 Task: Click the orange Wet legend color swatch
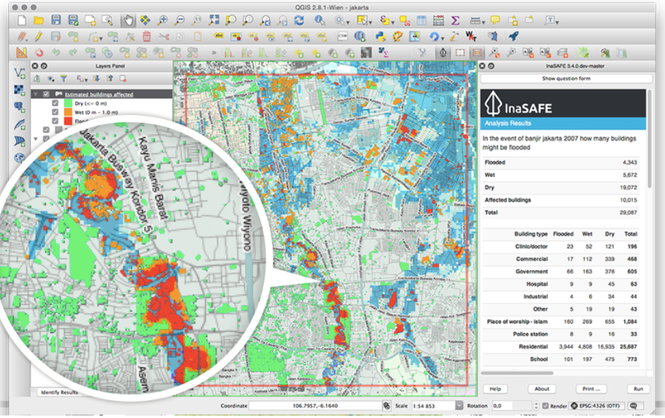(x=67, y=113)
